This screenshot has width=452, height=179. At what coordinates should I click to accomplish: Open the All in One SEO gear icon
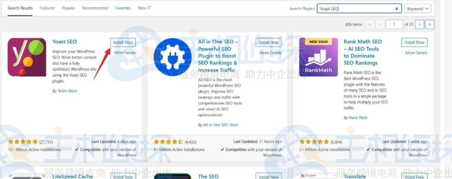coord(173,57)
